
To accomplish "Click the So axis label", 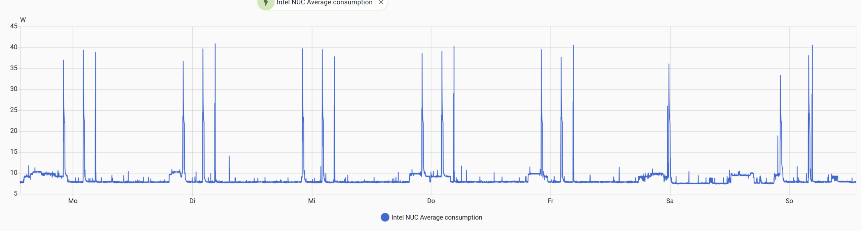I will pos(789,201).
